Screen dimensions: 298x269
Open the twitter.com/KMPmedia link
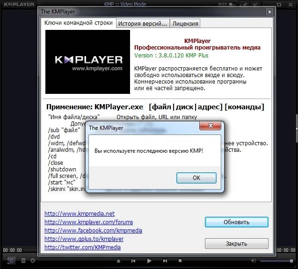click(82, 247)
